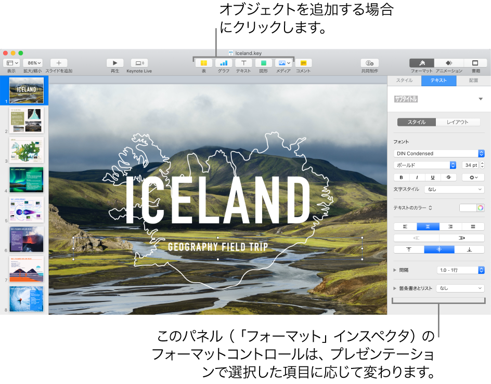This screenshot has width=491, height=384.
Task: Open Keynote Live from the toolbar
Action: tap(139, 63)
